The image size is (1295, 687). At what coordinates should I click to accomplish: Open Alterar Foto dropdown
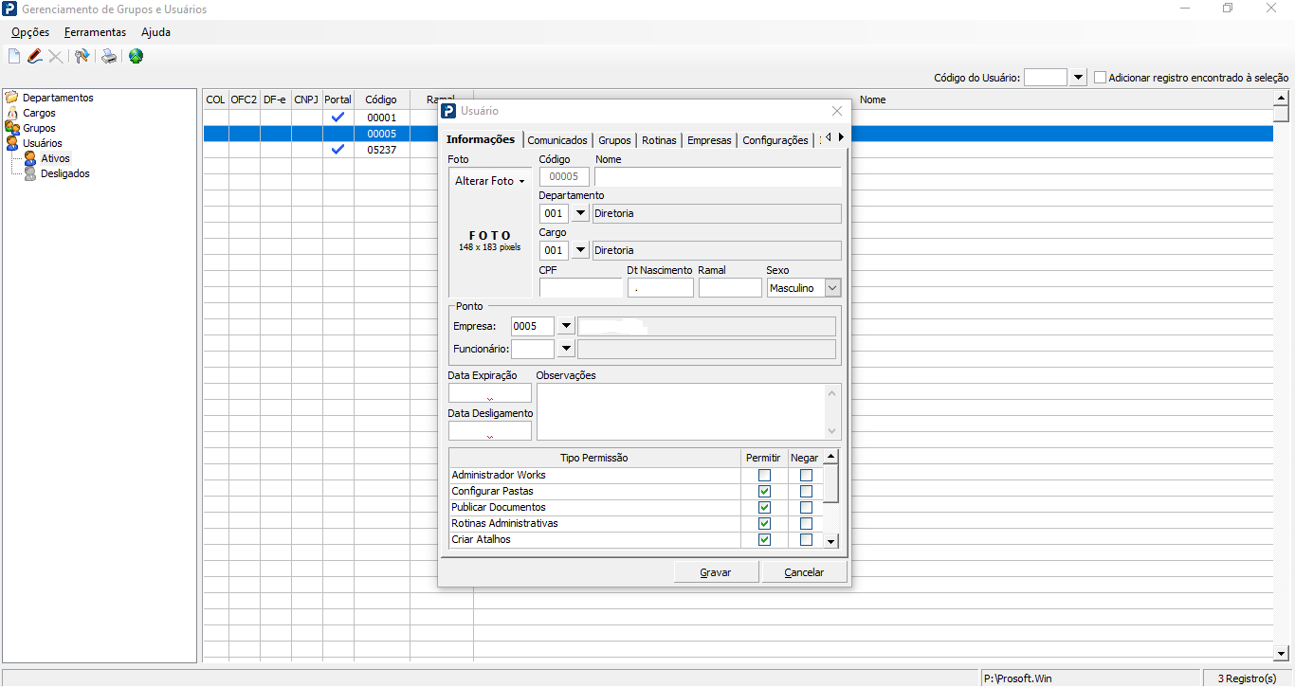489,181
